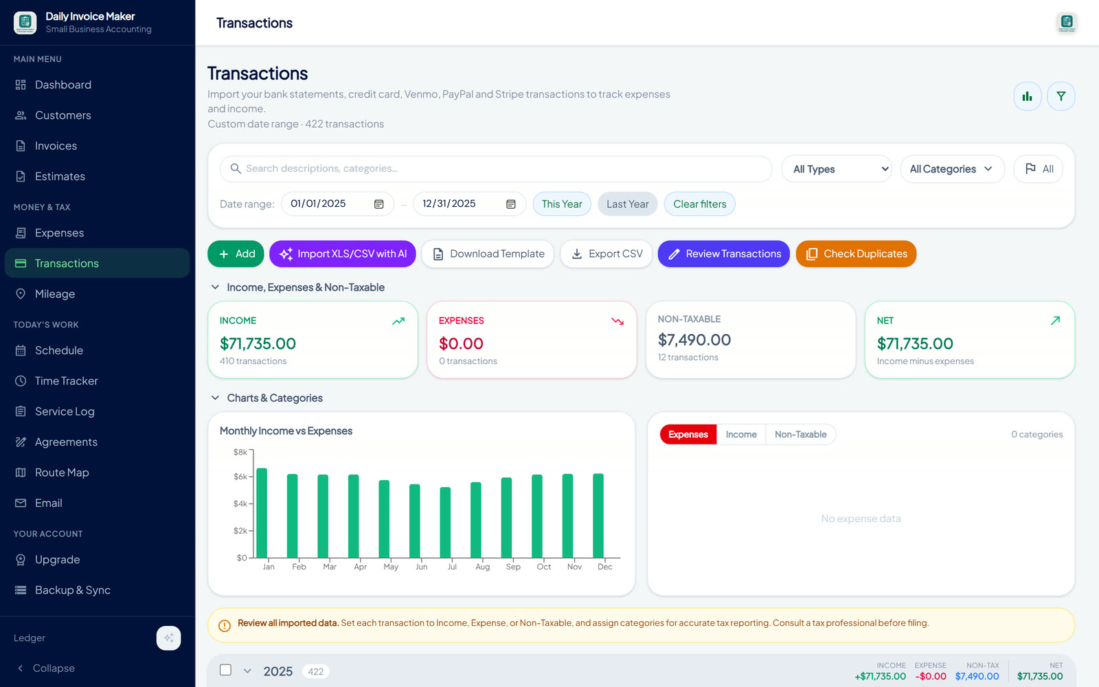
Task: Click the Non-Taxable summary card
Action: click(751, 340)
